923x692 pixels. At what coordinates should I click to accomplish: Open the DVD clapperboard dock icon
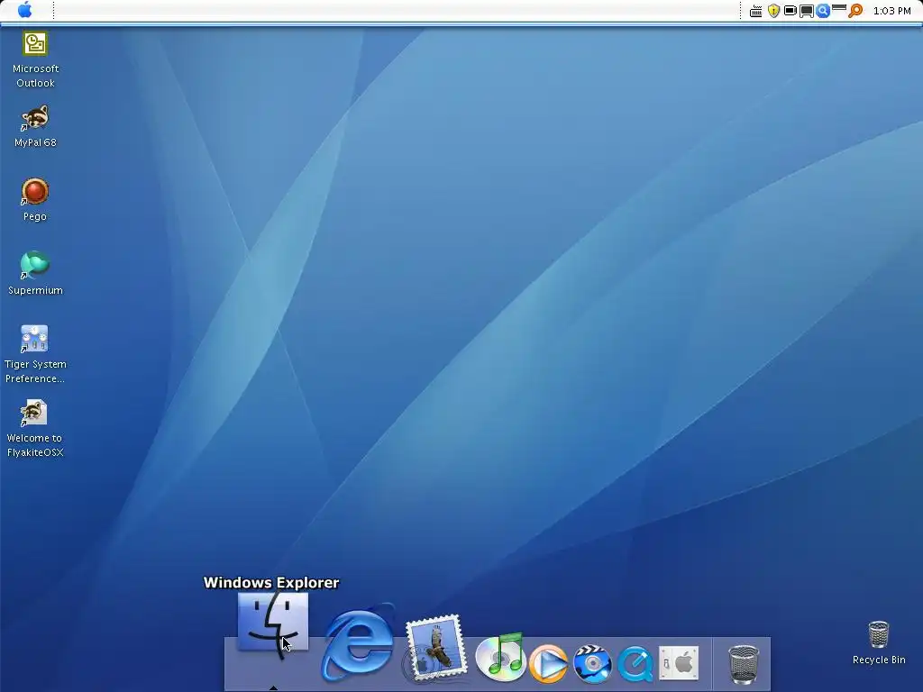click(592, 664)
